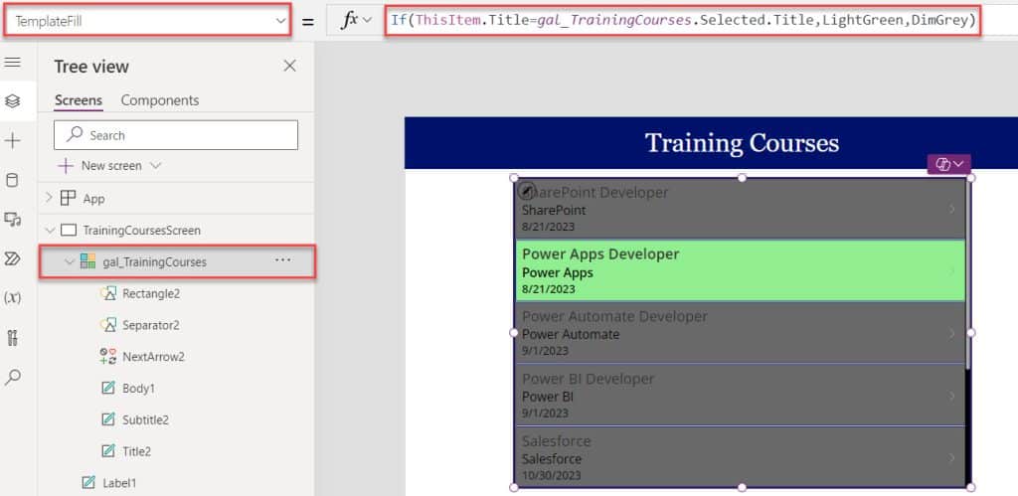This screenshot has height=496, width=1018.
Task: Click the sidebar Search magnifier icon
Action: 12,377
